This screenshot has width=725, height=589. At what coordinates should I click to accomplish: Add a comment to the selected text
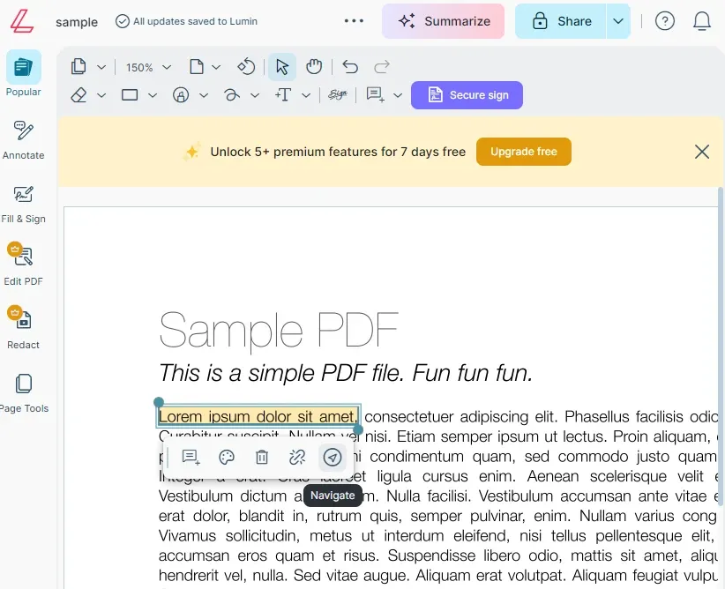pos(189,457)
